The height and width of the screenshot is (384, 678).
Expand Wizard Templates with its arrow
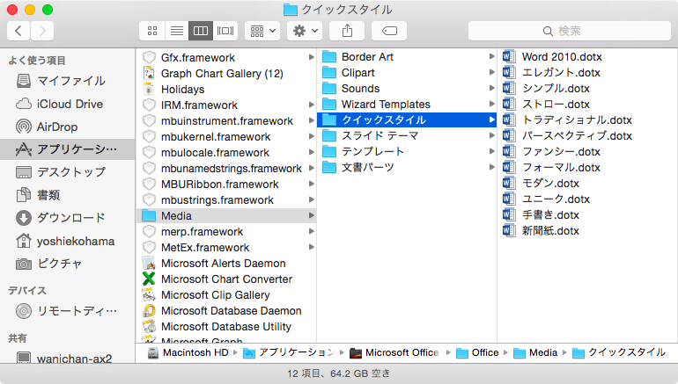click(x=492, y=104)
